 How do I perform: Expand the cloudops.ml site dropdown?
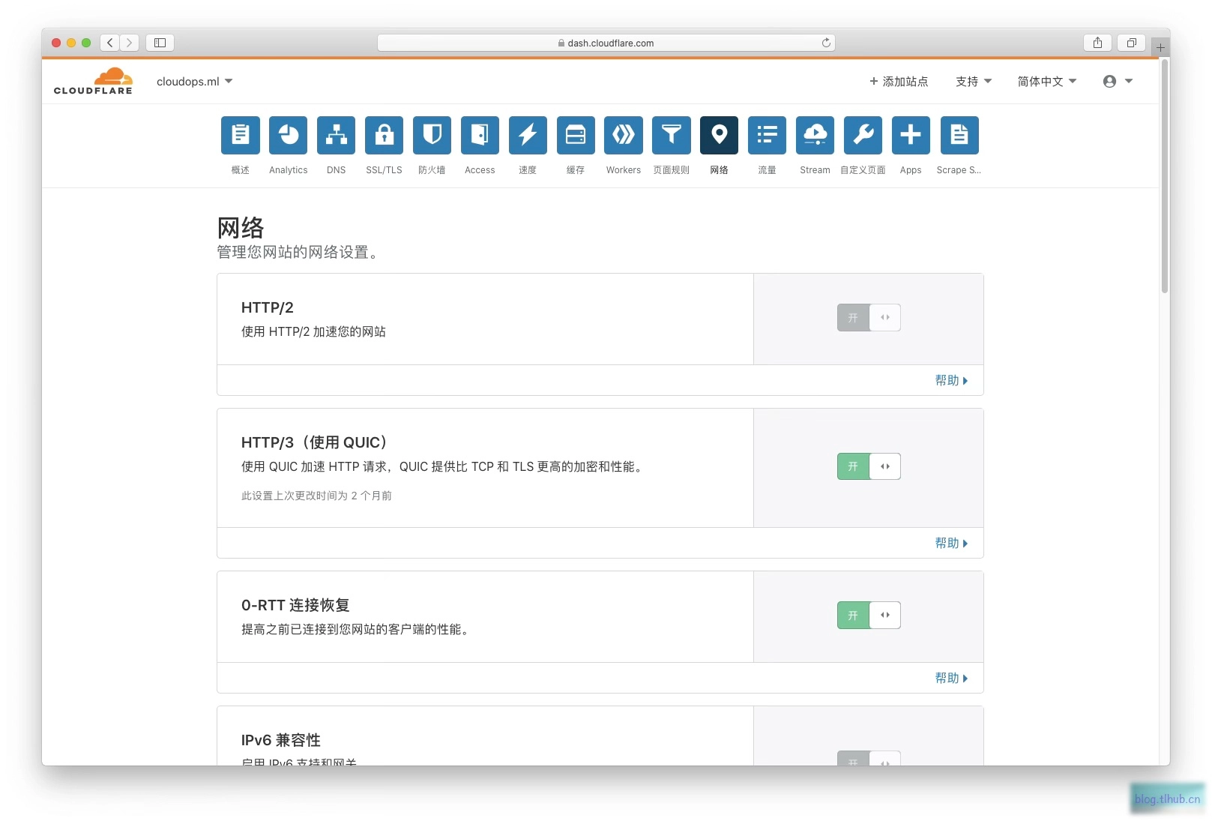click(195, 81)
